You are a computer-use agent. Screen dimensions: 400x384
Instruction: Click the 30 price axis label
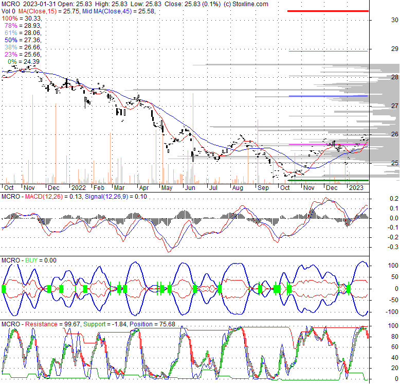395,20
